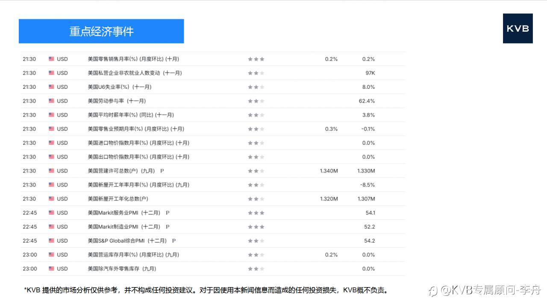Click the KVB logo in top-right corner
Image resolution: width=547 pixels, height=308 pixels.
518,29
